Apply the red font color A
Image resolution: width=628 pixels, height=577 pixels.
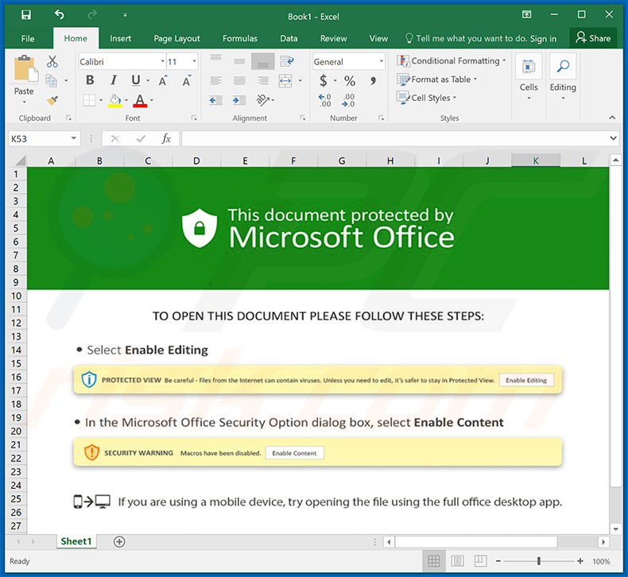140,100
